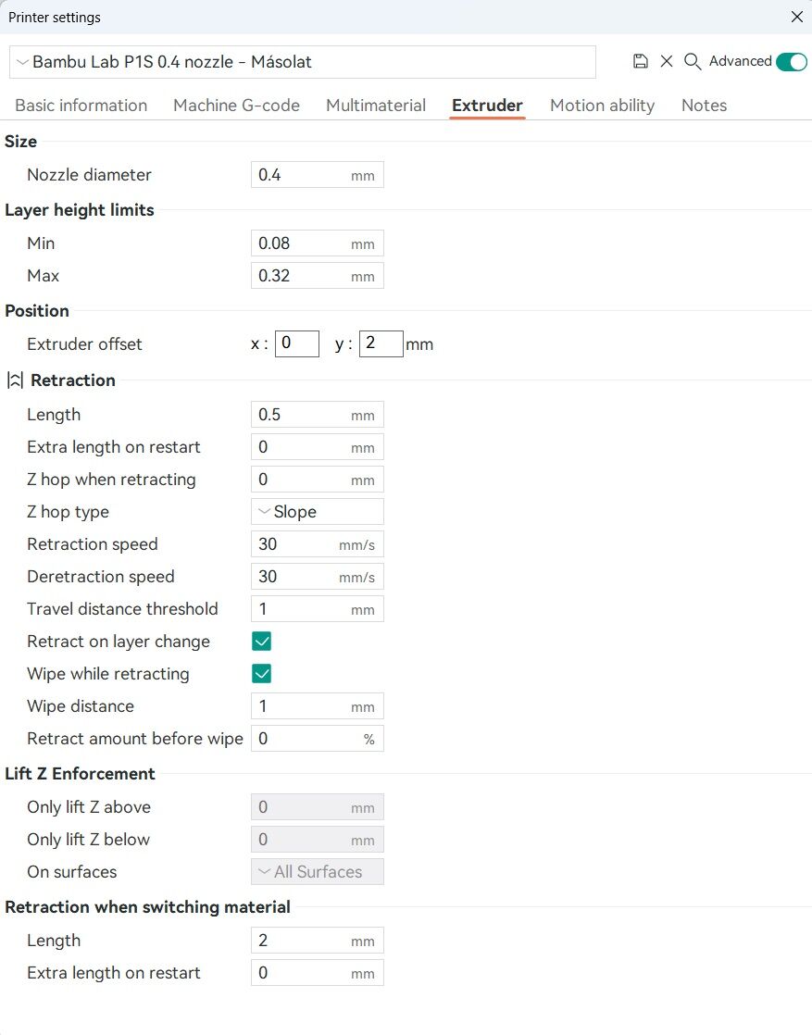Save the printer preset with the disk icon

640,61
